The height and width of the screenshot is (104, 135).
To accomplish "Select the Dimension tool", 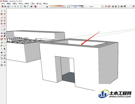I will pyautogui.click(x=5, y=43).
